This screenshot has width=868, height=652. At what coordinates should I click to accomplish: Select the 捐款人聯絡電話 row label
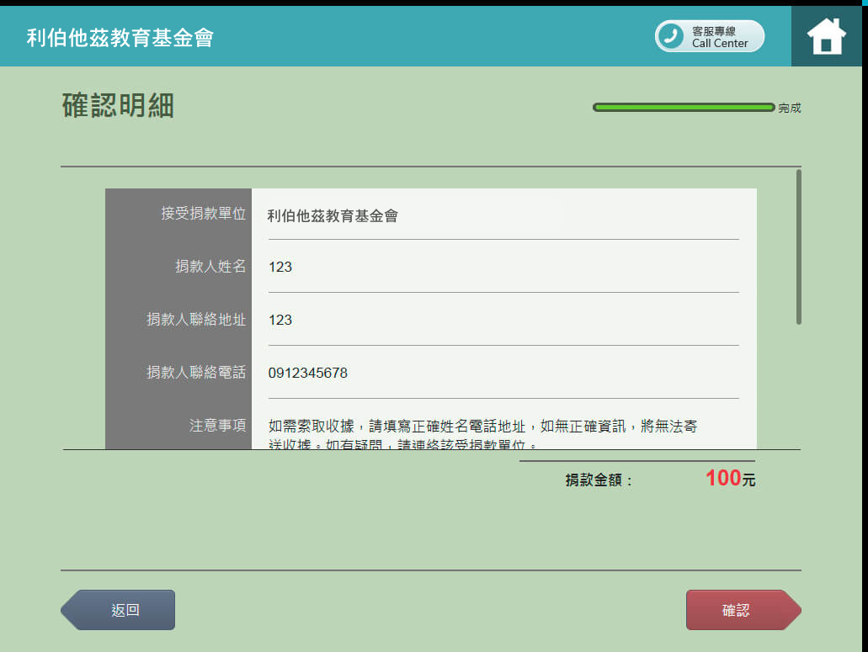(x=196, y=372)
